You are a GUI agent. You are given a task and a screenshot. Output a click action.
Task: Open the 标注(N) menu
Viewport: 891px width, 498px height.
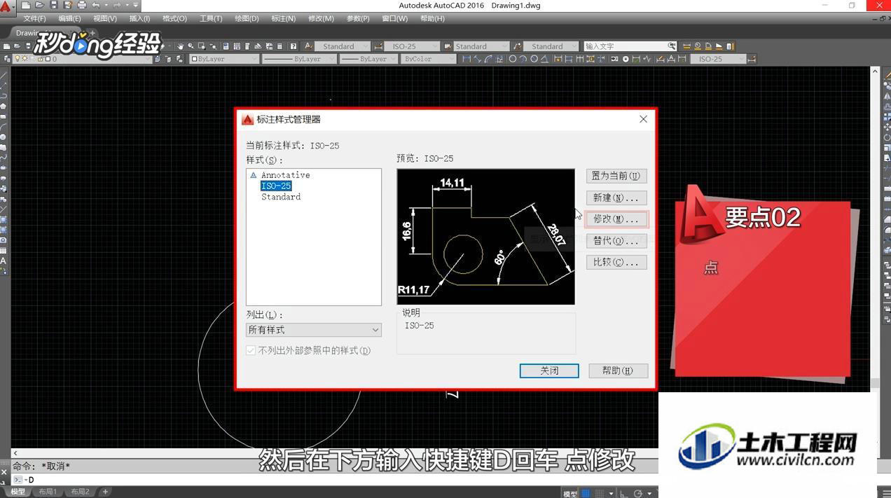(x=283, y=18)
